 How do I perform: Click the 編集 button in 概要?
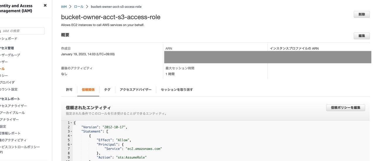(x=362, y=36)
